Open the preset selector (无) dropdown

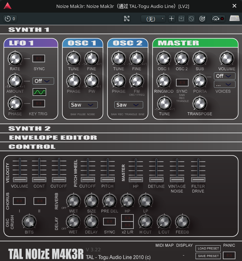pos(153,19)
